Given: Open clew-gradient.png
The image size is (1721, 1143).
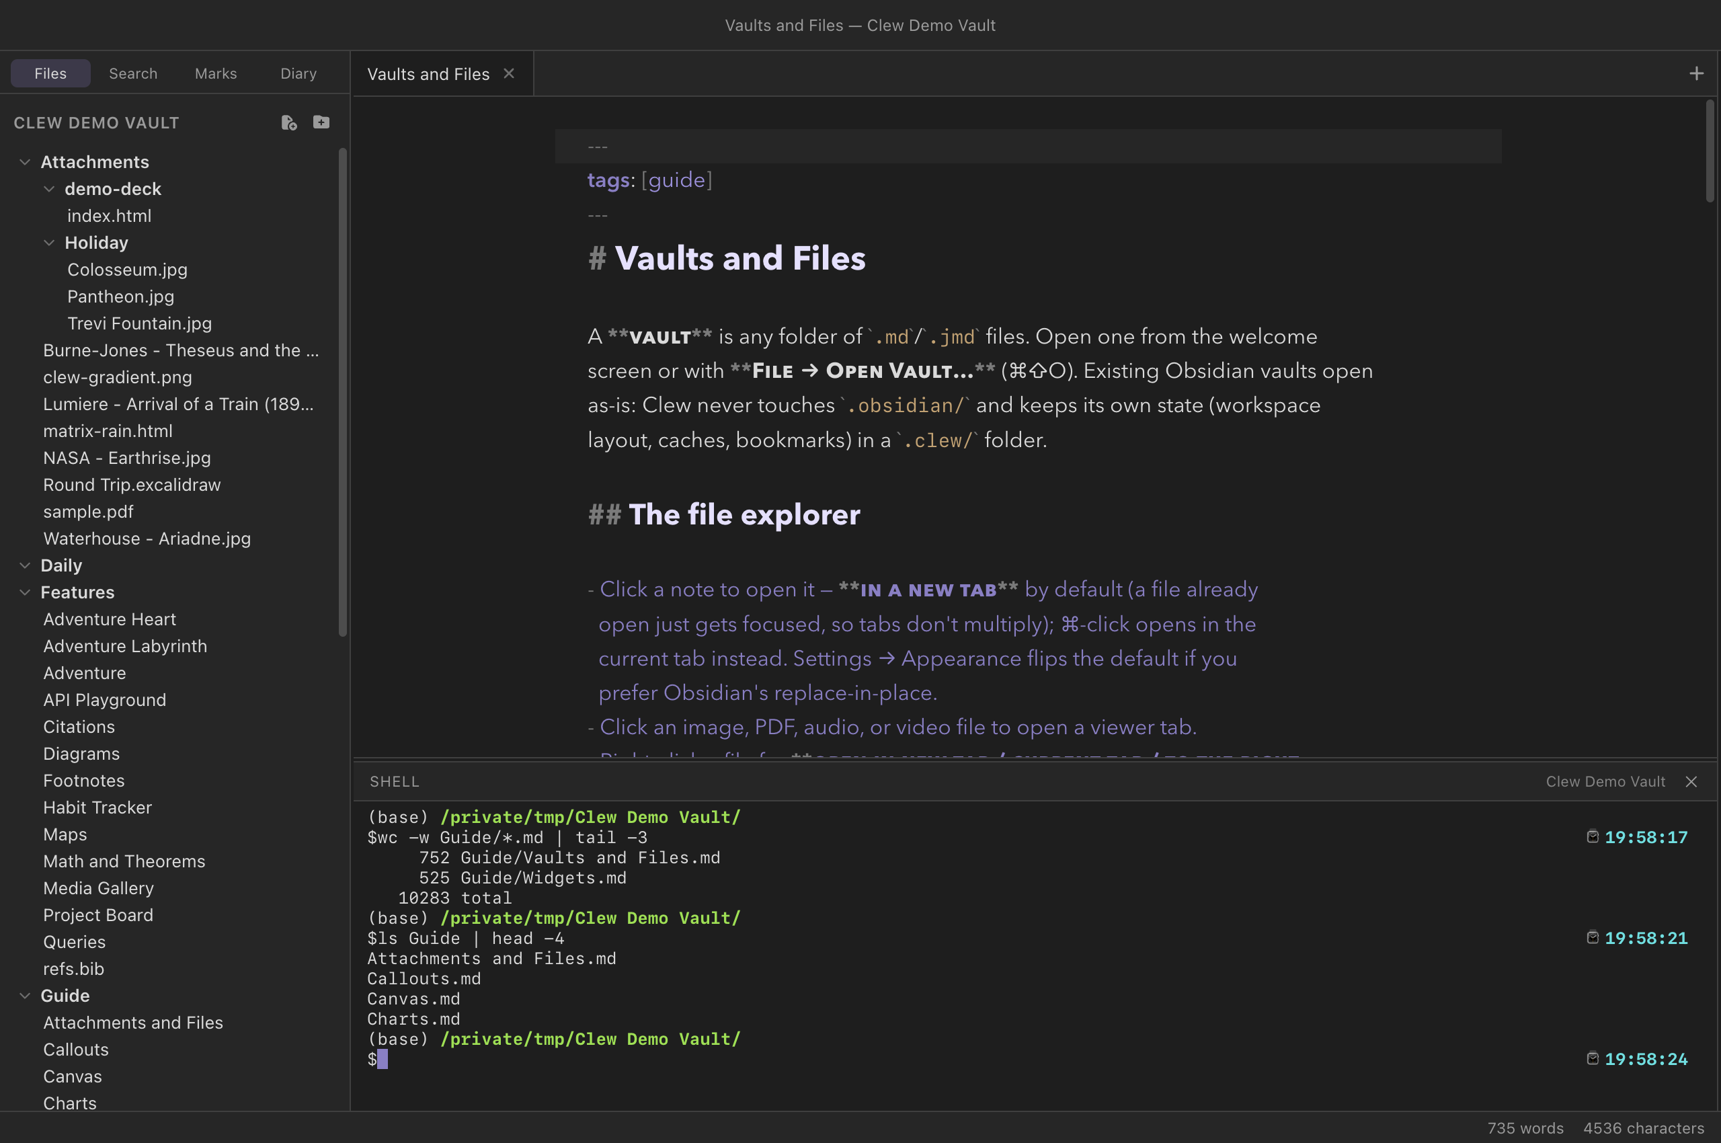Looking at the screenshot, I should click(118, 378).
